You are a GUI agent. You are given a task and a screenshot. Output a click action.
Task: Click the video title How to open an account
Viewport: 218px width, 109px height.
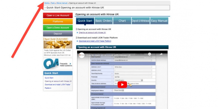tap(108, 55)
